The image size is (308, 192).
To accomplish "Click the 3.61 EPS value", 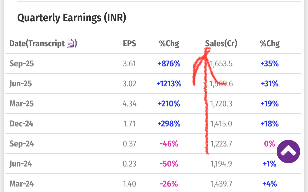I will tap(130, 64).
